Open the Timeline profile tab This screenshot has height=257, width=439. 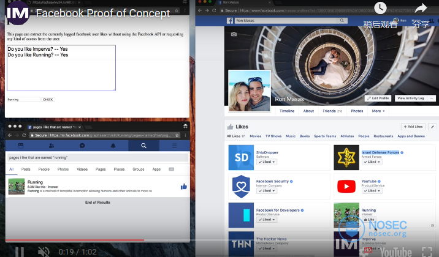pyautogui.click(x=287, y=111)
